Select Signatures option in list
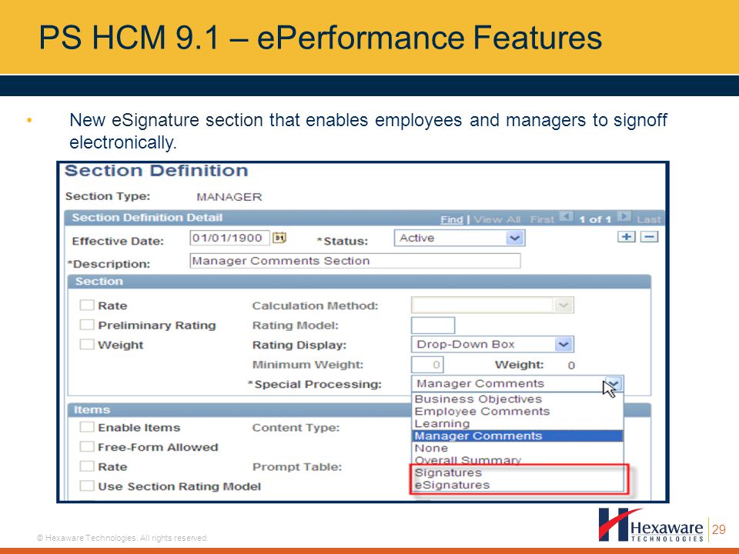Image resolution: width=739 pixels, height=554 pixels. (448, 472)
